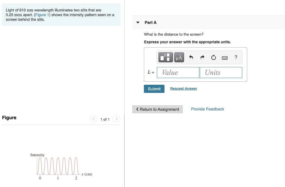Screen dimensions: 285x187
Task: Go to next figure arrow
Action: coord(116,119)
